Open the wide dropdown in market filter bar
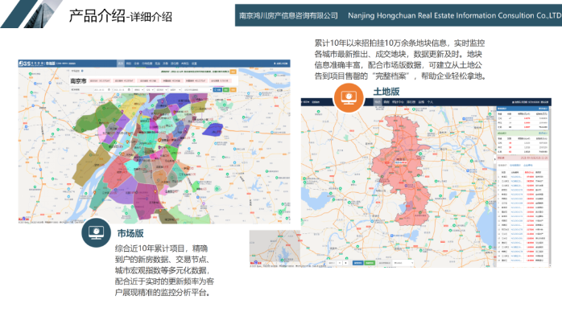The width and height of the screenshot is (562, 316). (x=198, y=90)
